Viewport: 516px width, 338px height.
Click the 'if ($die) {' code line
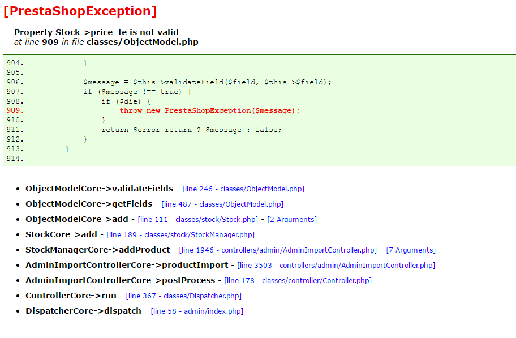point(126,101)
